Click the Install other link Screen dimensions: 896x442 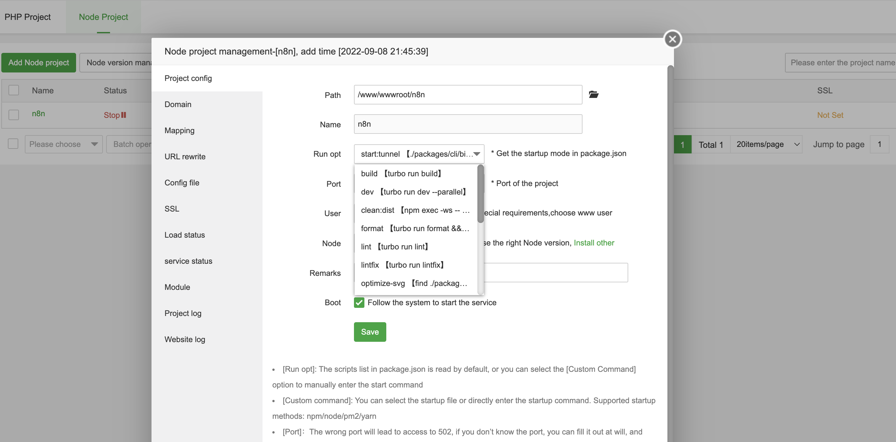[593, 243]
